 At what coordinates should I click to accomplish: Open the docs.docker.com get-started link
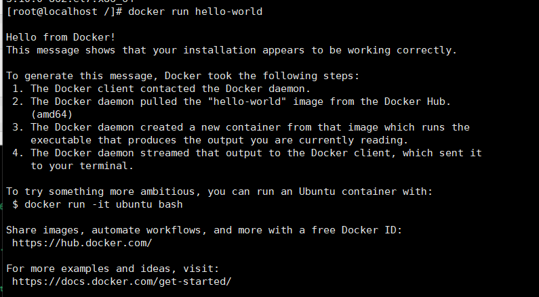(122, 281)
